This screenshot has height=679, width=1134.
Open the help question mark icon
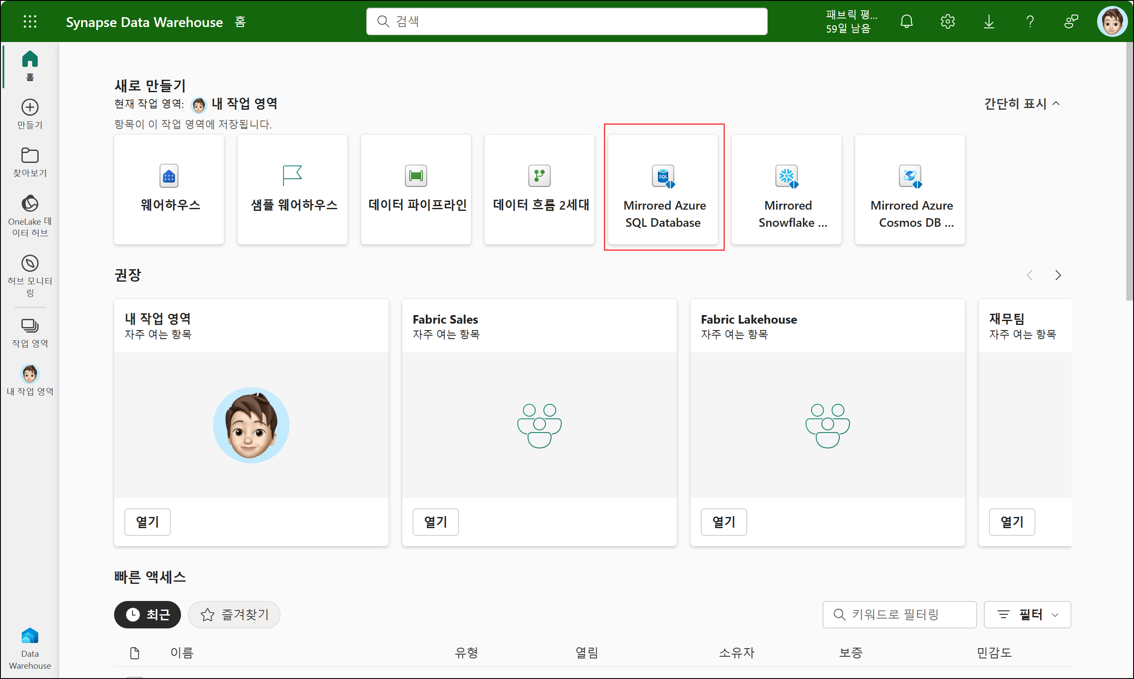(x=1030, y=21)
